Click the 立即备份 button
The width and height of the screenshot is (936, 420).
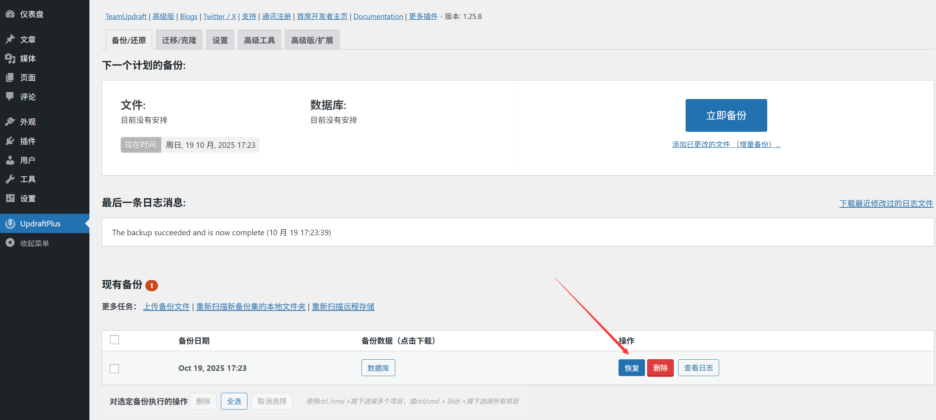[726, 115]
